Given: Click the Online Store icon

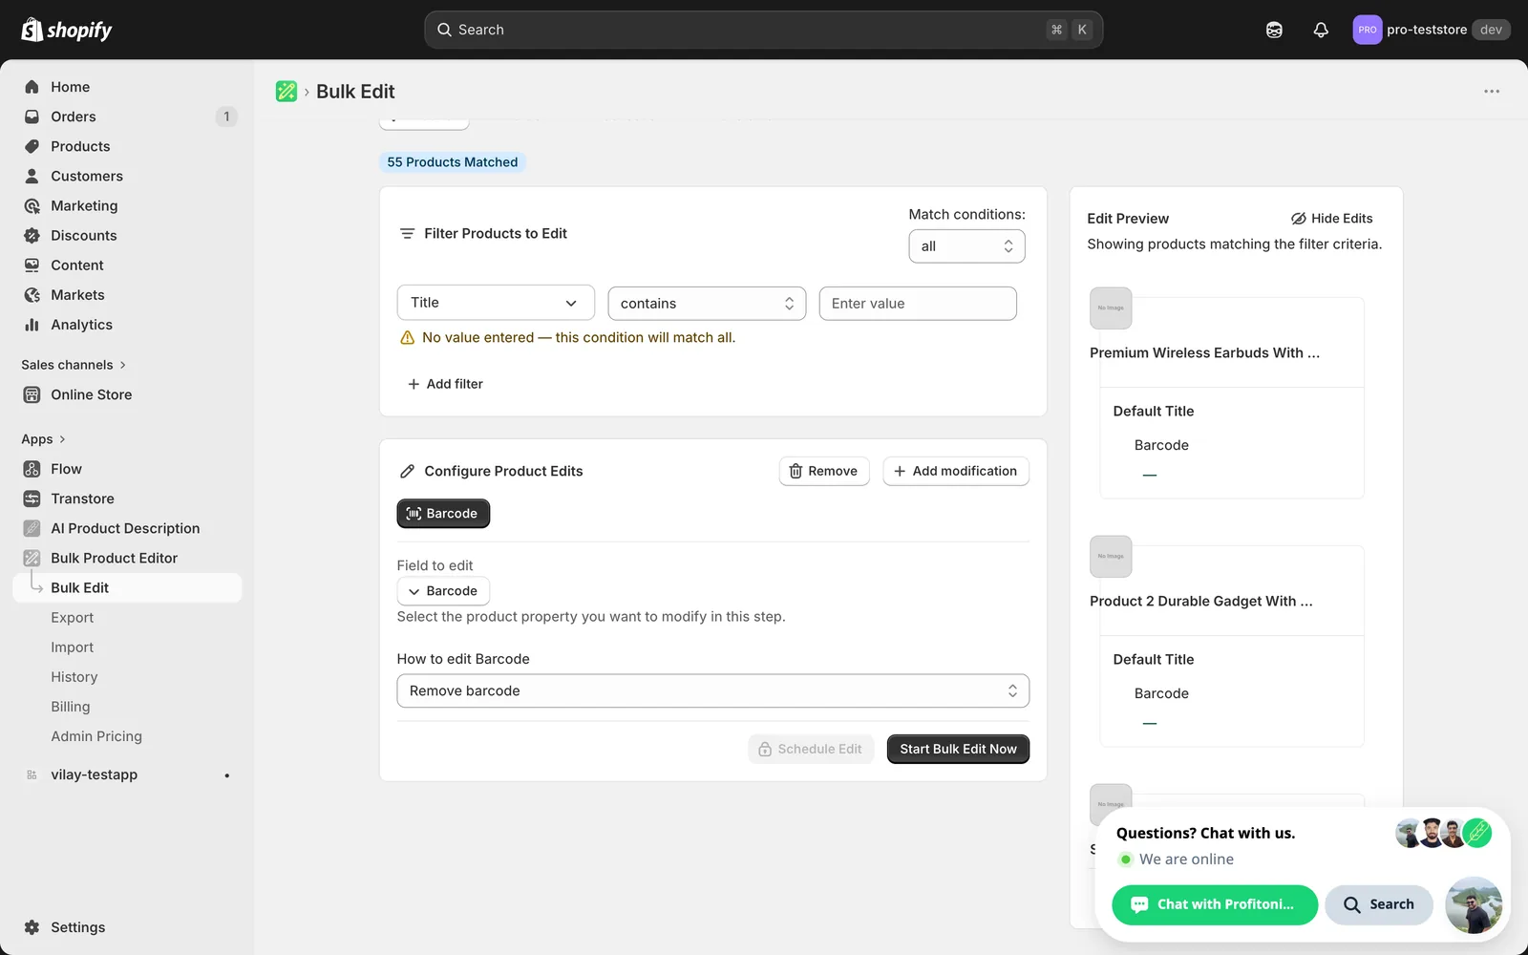Looking at the screenshot, I should click(x=32, y=394).
